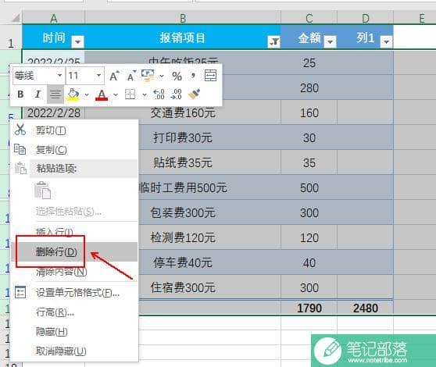Screen dimensions: 436x367
Task: Open the 报销项目 column filter dropdown
Action: coord(274,41)
